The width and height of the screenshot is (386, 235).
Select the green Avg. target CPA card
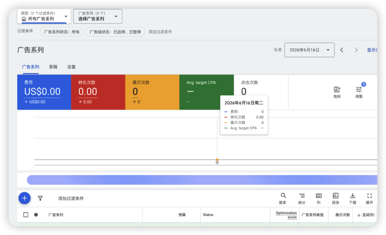[x=207, y=92]
